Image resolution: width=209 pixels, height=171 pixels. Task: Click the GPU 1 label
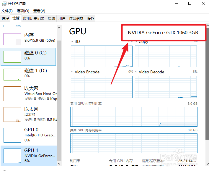click(x=31, y=150)
